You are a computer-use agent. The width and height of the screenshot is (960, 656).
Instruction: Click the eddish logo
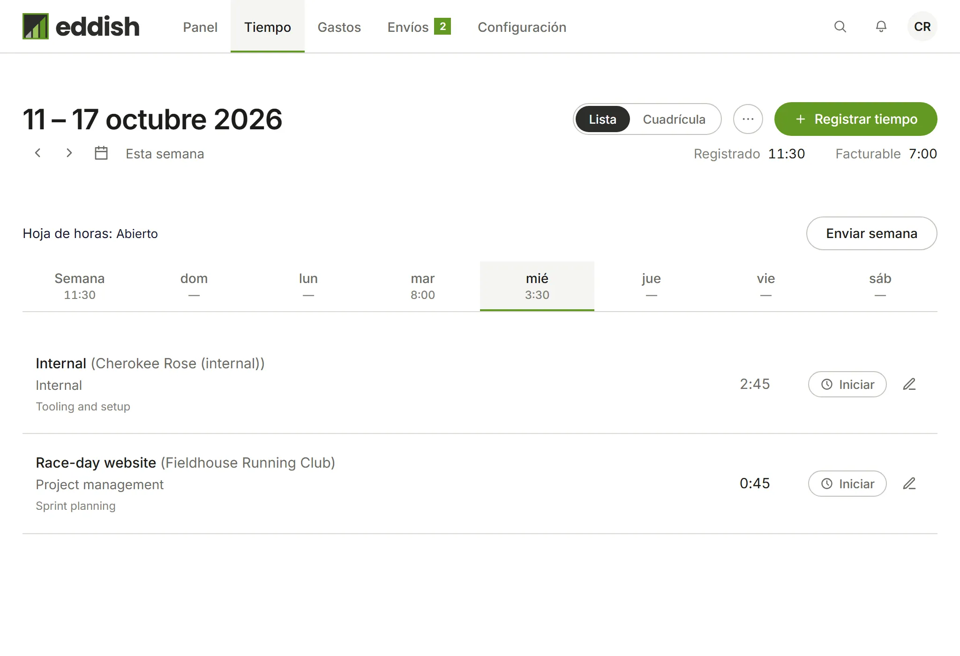coord(81,26)
